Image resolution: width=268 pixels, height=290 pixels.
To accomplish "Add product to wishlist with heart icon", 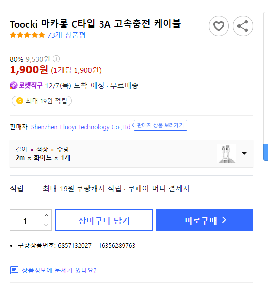I will click(x=219, y=26).
